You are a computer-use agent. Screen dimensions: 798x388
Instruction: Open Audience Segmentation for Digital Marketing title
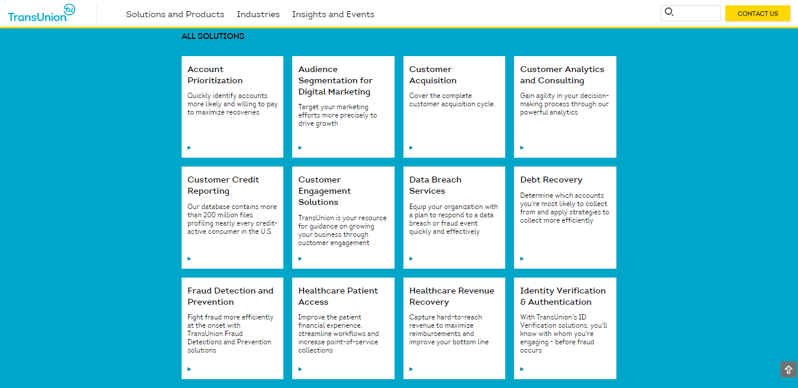point(335,80)
